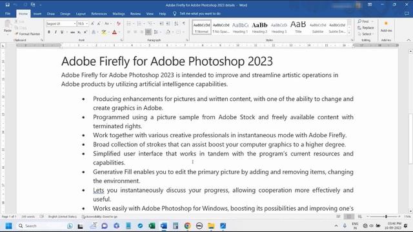
Task: Apply the red font color
Action: (x=114, y=32)
